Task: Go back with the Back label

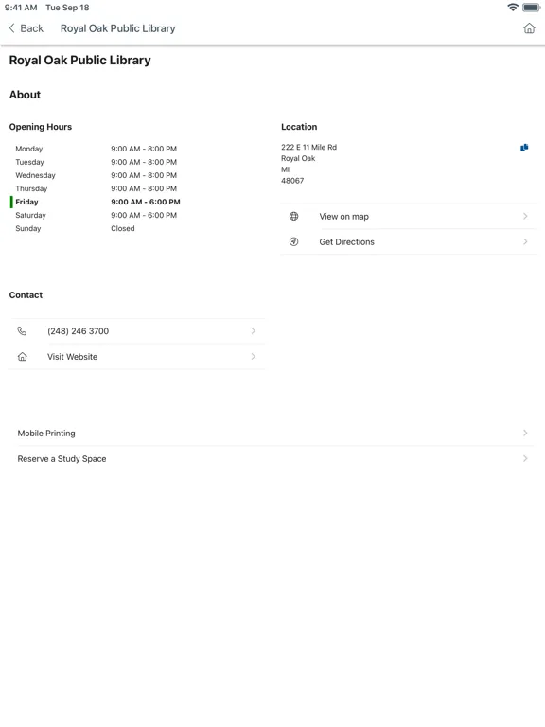Action: coord(31,28)
